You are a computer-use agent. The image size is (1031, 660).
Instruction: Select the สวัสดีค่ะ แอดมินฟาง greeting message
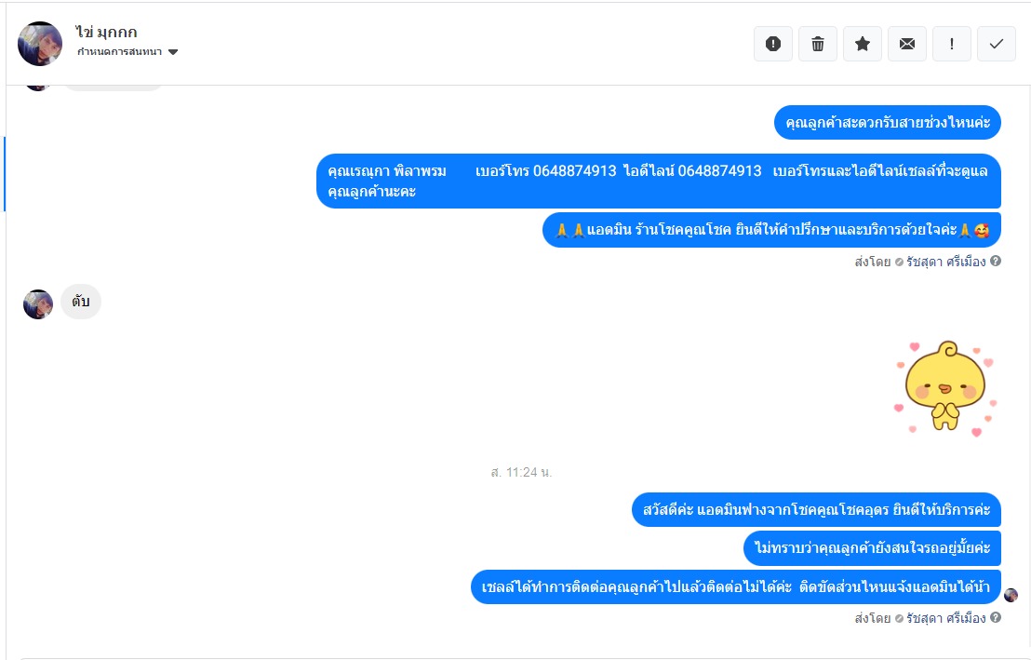click(x=816, y=510)
